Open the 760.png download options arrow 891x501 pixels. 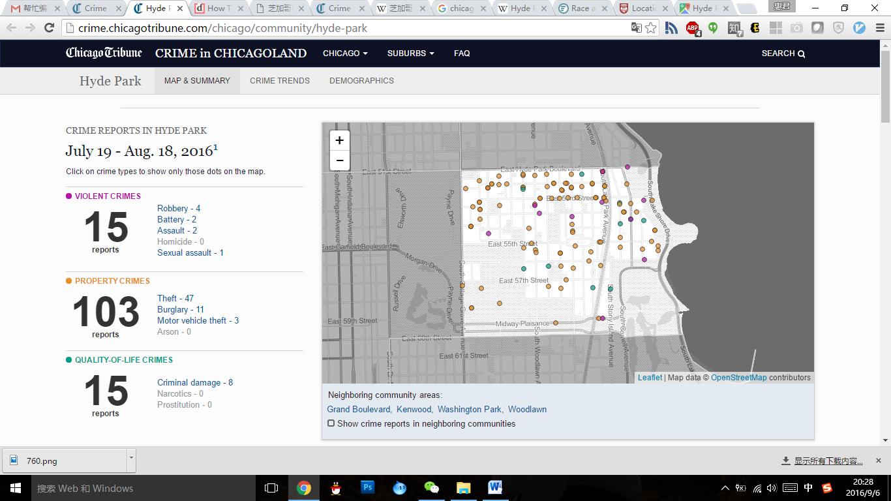[x=131, y=459]
